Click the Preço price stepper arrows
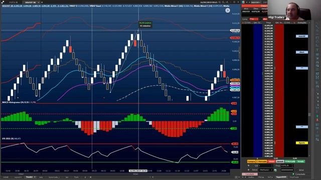Screen dimensions: 321x180 coord(293,165)
